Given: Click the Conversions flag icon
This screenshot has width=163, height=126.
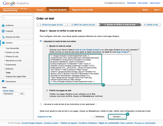Looking at the screenshot, I should 3,81.
